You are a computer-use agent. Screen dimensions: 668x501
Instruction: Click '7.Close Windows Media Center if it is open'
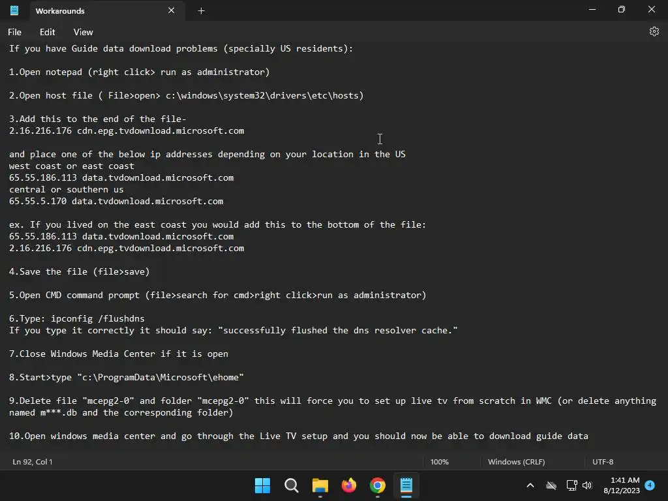coord(119,354)
